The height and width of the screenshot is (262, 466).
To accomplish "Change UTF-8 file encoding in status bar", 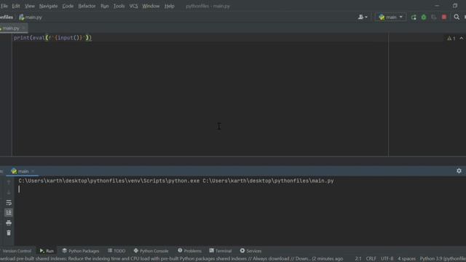I will point(387,259).
